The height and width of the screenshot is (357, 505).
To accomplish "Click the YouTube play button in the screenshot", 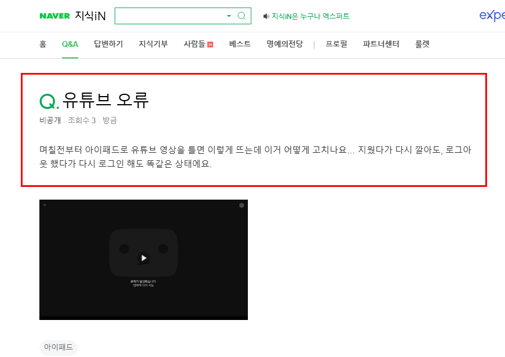I will (143, 258).
